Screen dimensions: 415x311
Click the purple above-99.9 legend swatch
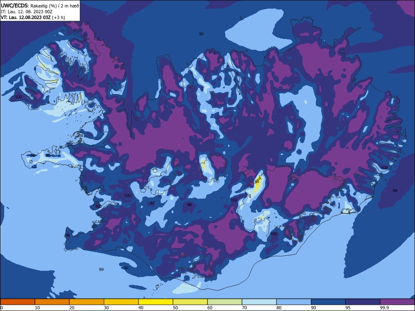click(x=397, y=302)
